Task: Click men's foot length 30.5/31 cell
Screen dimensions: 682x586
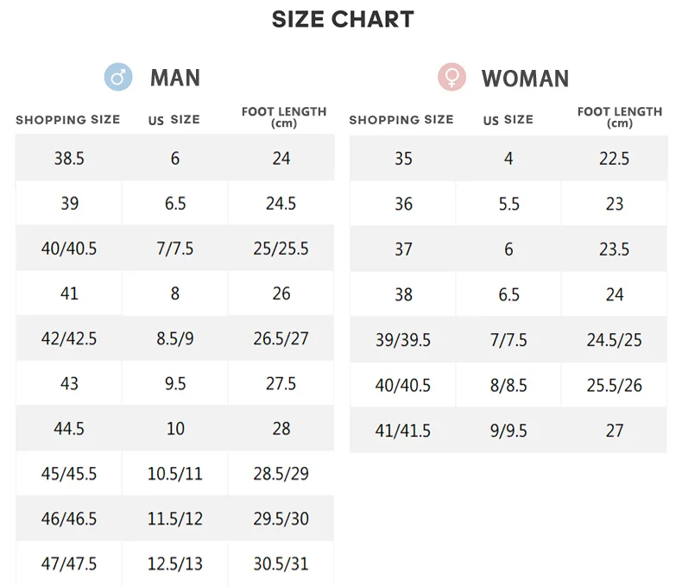Action: (x=281, y=564)
